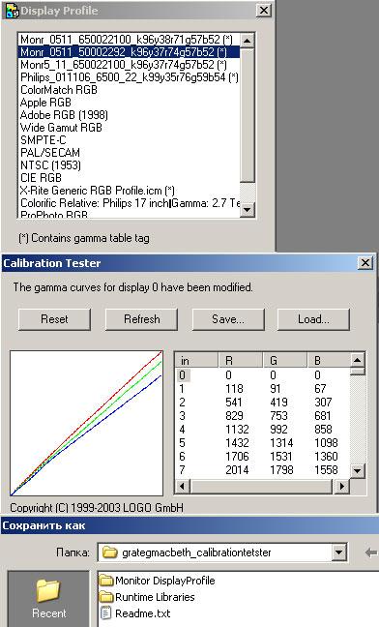Click the gamma curves graph
This screenshot has height=627, width=379.
pyautogui.click(x=87, y=423)
